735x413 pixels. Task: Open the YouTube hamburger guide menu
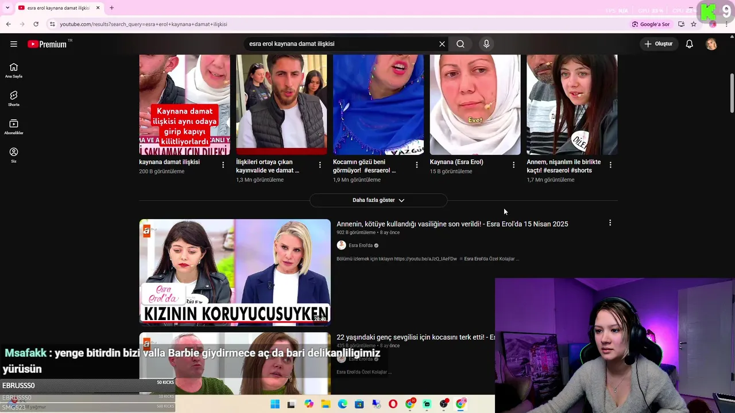(x=14, y=44)
